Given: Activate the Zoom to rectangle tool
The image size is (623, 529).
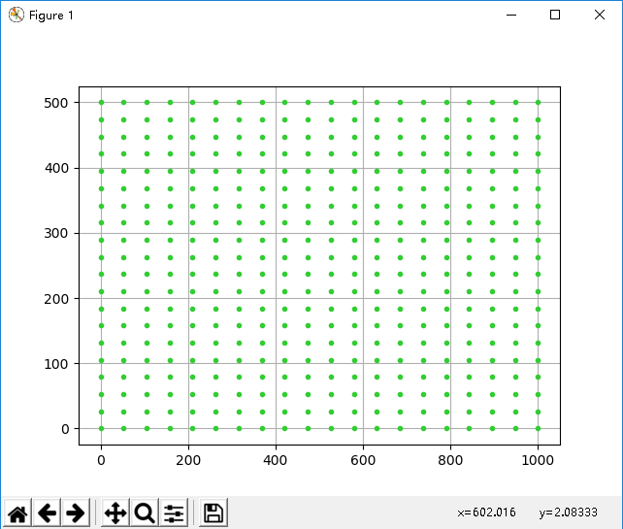Looking at the screenshot, I should point(145,512).
